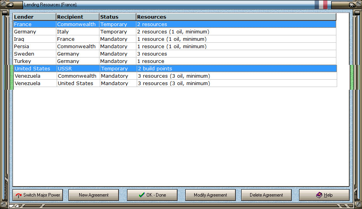Click the USSR recipient cell
This screenshot has width=362, height=209.
(x=78, y=69)
